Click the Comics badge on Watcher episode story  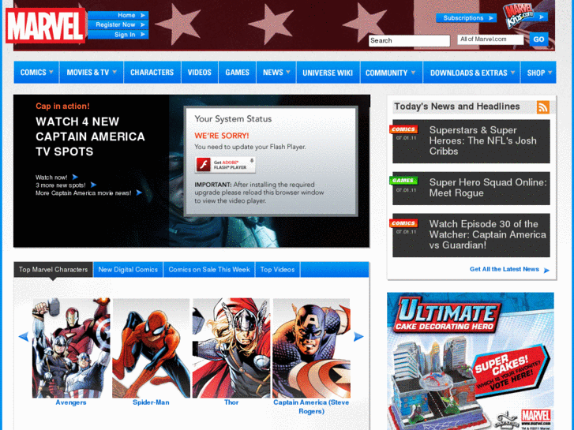click(x=403, y=222)
